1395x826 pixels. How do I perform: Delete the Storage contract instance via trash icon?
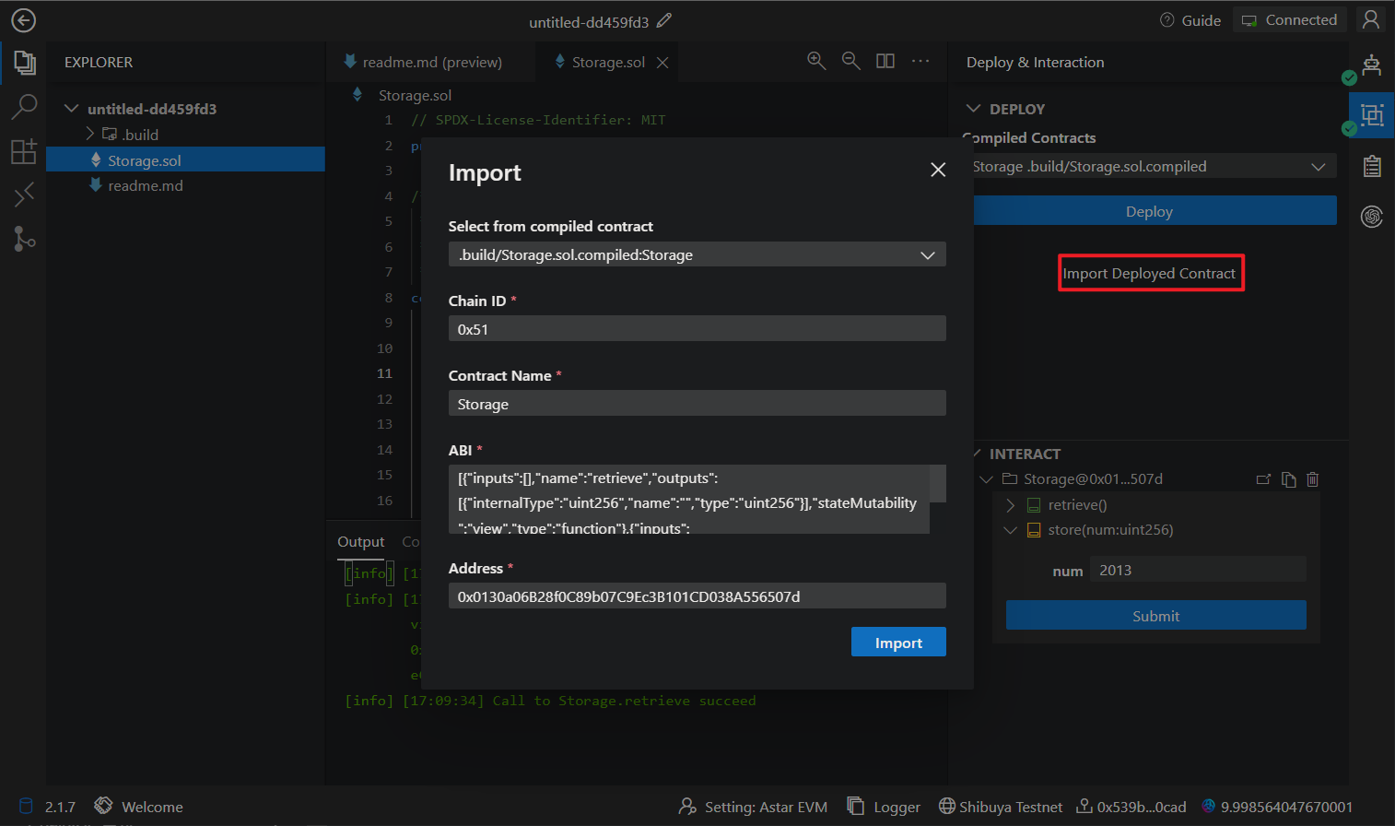coord(1313,479)
